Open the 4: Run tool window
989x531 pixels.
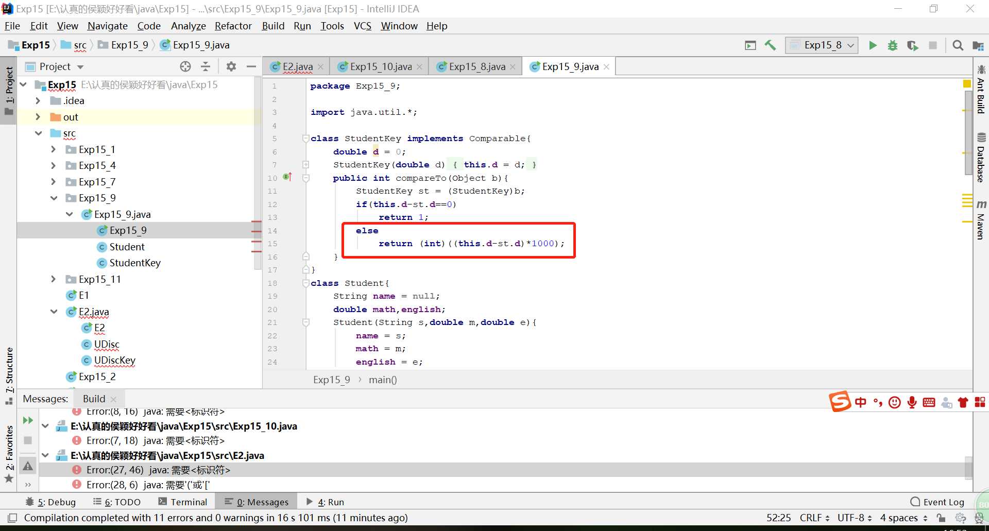[325, 502]
